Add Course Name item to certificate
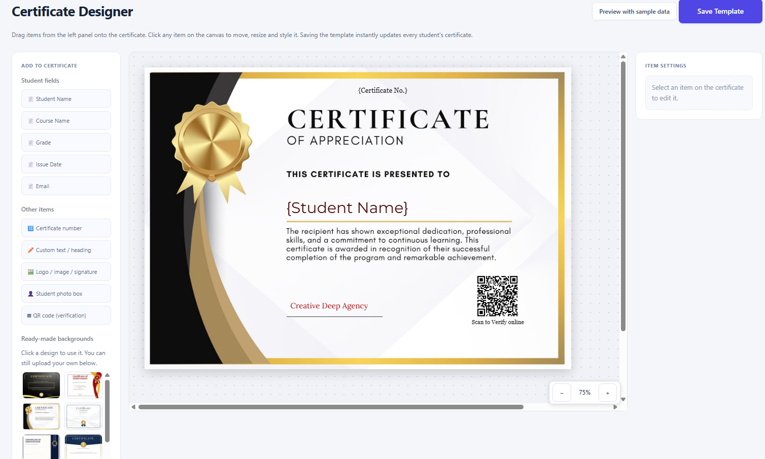765x459 pixels. [66, 121]
